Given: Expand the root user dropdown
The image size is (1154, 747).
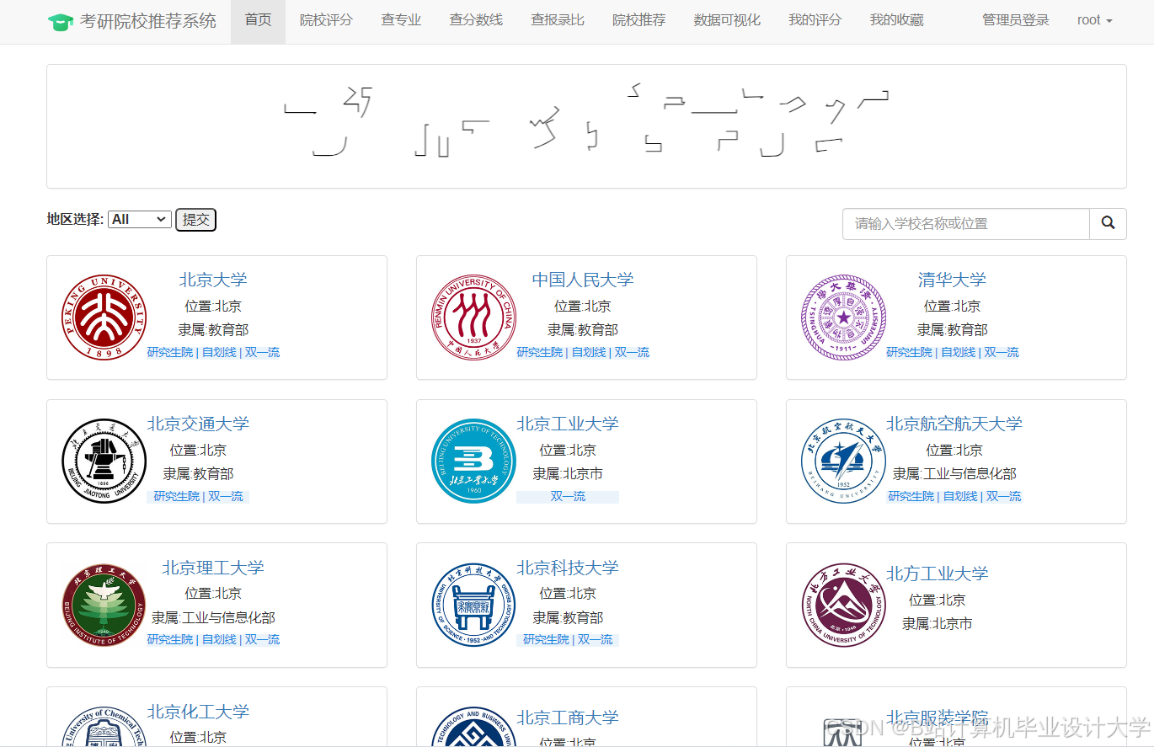Looking at the screenshot, I should pos(1094,20).
